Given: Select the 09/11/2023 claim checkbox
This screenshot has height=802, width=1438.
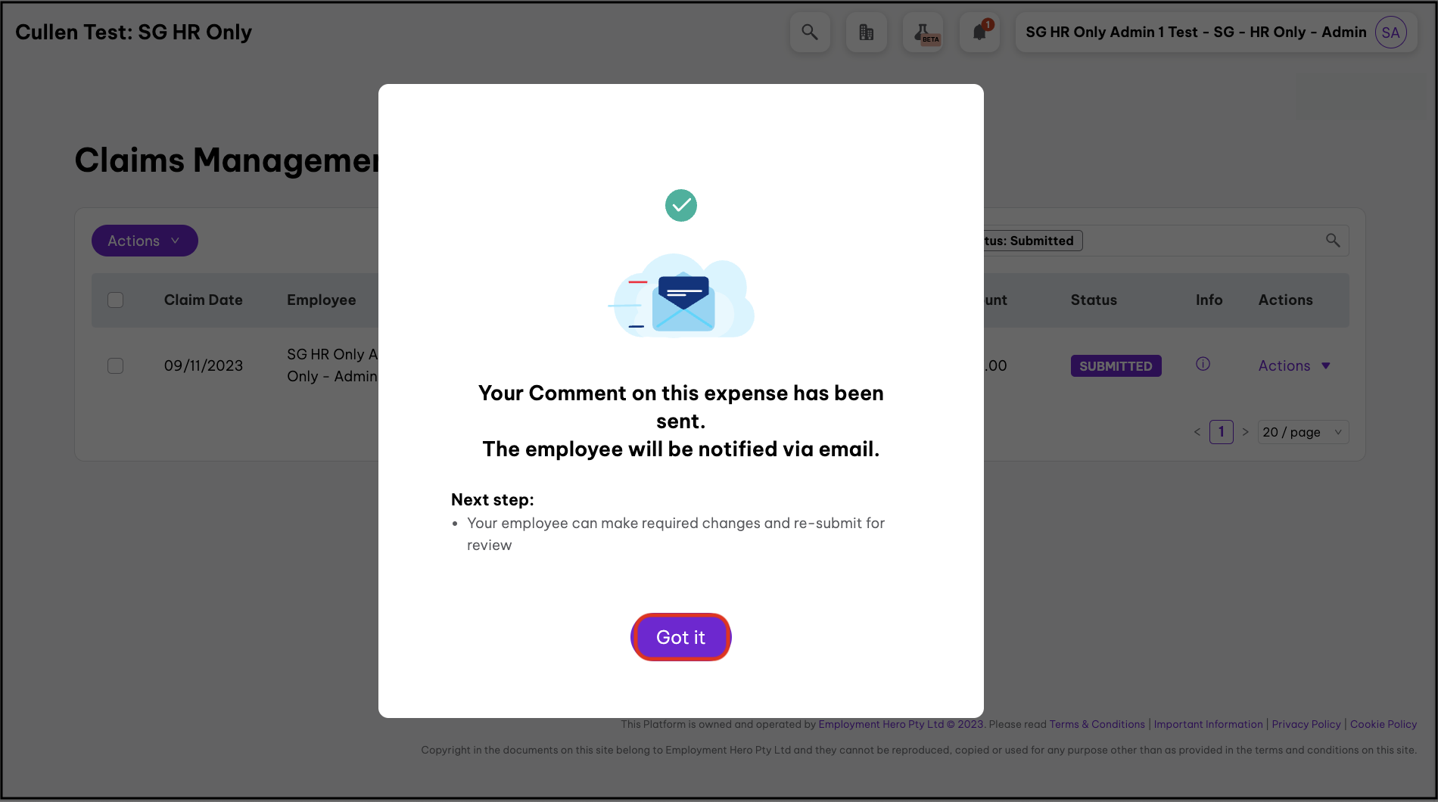Looking at the screenshot, I should tap(116, 366).
